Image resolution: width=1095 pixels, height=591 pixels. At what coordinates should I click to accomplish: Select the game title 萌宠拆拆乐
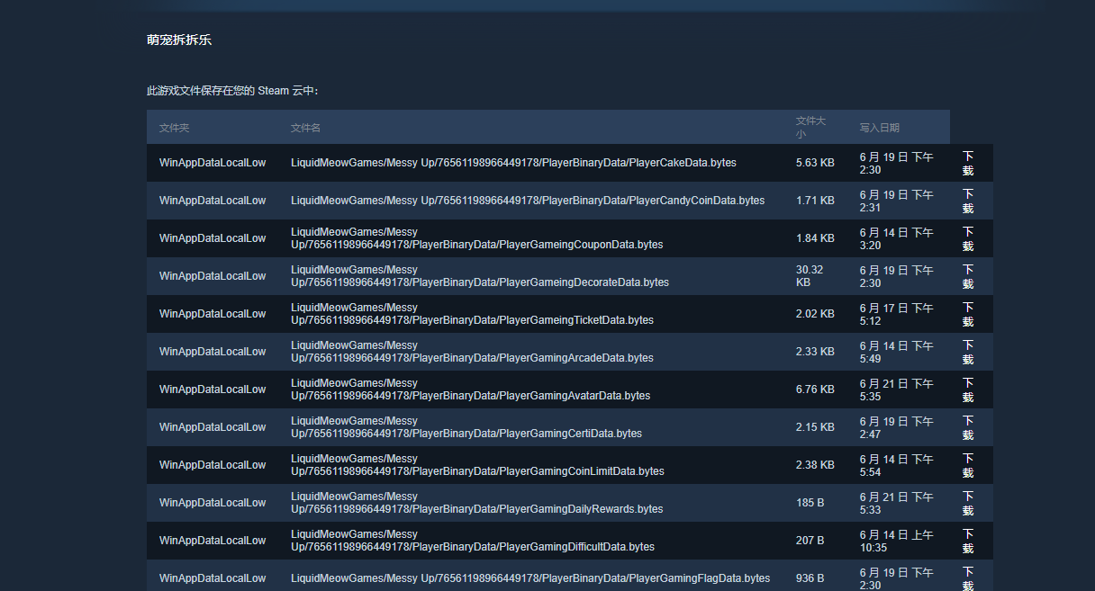coord(179,40)
